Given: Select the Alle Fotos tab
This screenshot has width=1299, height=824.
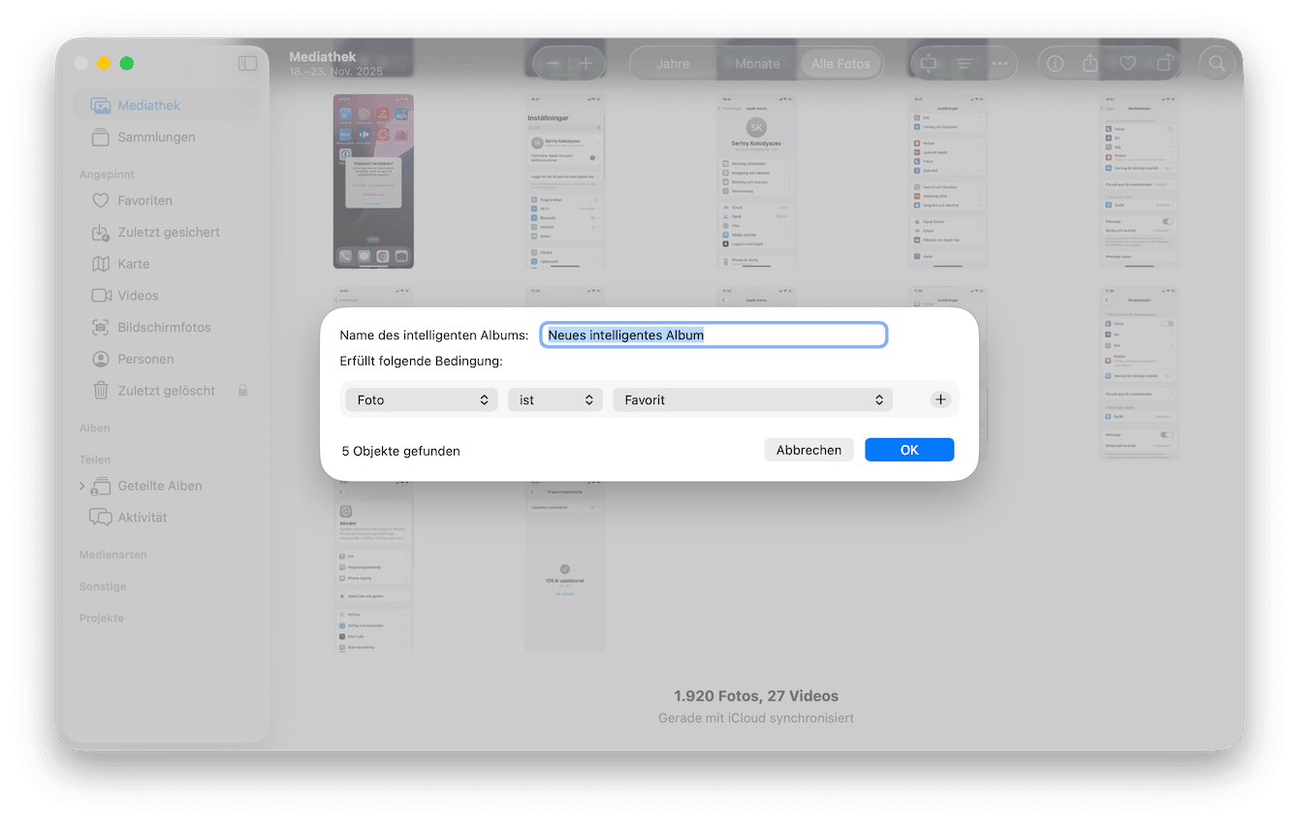Looking at the screenshot, I should [x=840, y=64].
